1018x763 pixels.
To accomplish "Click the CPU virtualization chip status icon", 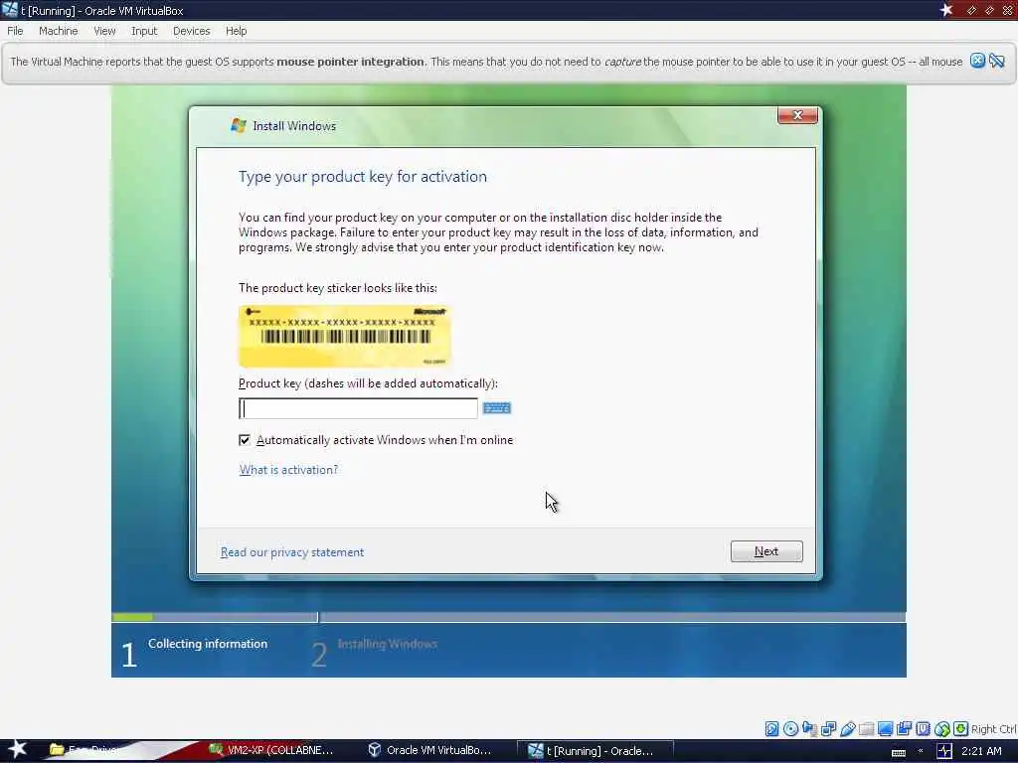I will (923, 728).
